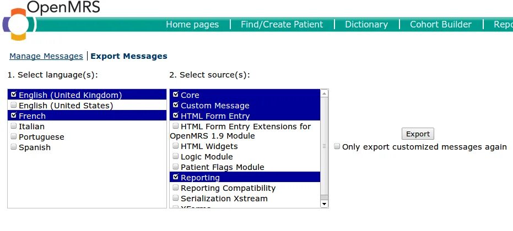Enable Only export customized messages checkbox
The height and width of the screenshot is (231, 513).
pyautogui.click(x=337, y=147)
